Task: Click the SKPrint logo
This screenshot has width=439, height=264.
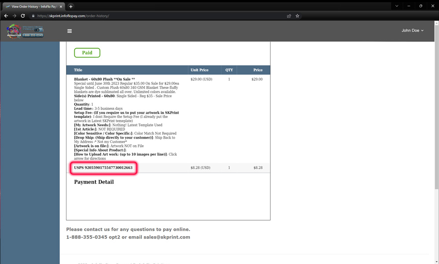Action: coord(25,31)
